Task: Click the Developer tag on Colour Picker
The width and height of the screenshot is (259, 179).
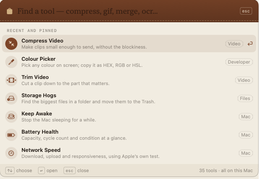Action: [x=239, y=62]
